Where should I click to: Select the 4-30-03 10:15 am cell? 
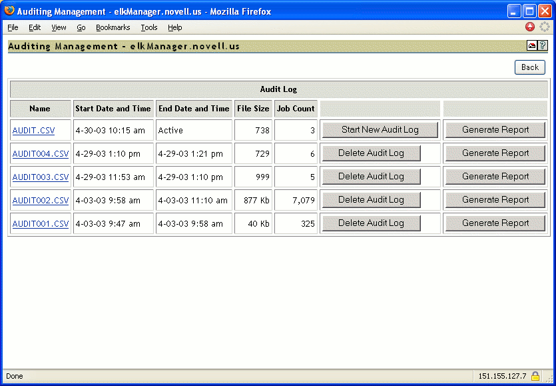click(x=113, y=130)
